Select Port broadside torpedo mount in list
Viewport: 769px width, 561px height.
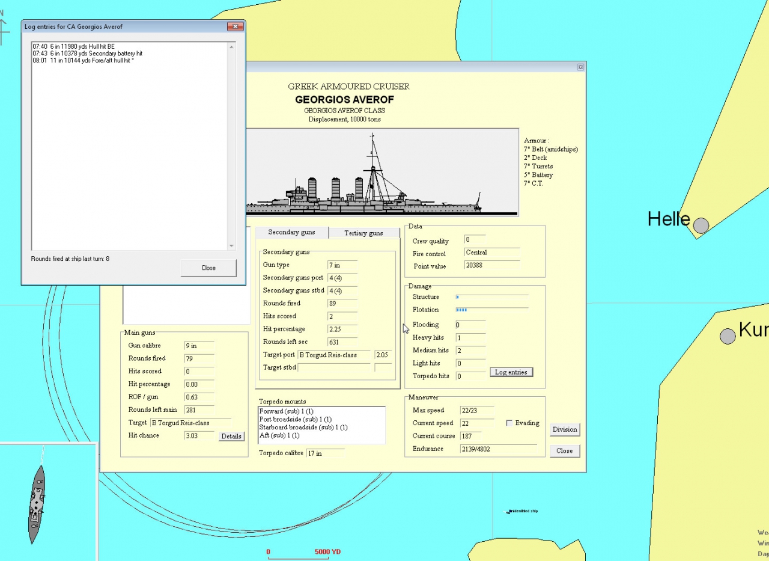[296, 419]
